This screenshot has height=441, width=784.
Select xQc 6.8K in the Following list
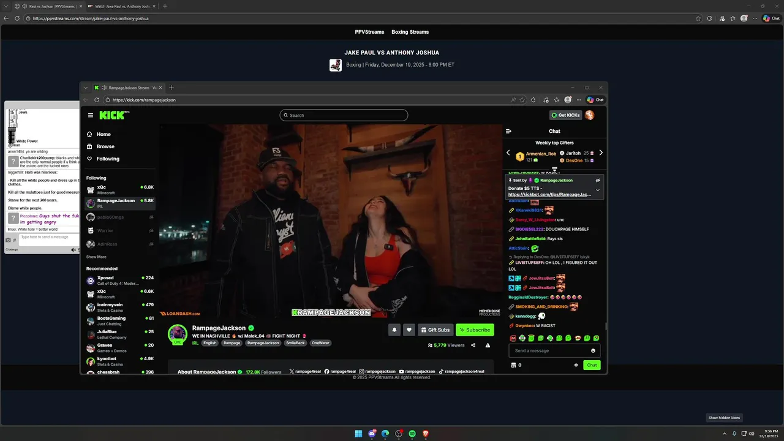(119, 190)
